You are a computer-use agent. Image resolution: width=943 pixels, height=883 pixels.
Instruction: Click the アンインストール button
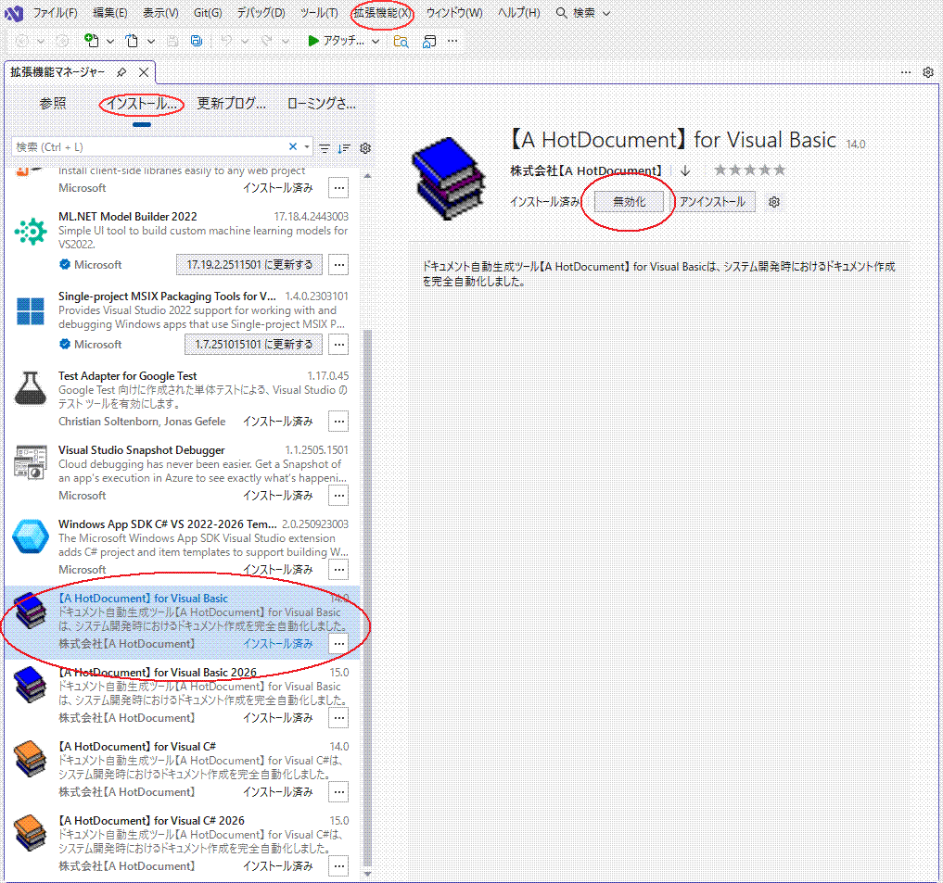click(x=711, y=202)
